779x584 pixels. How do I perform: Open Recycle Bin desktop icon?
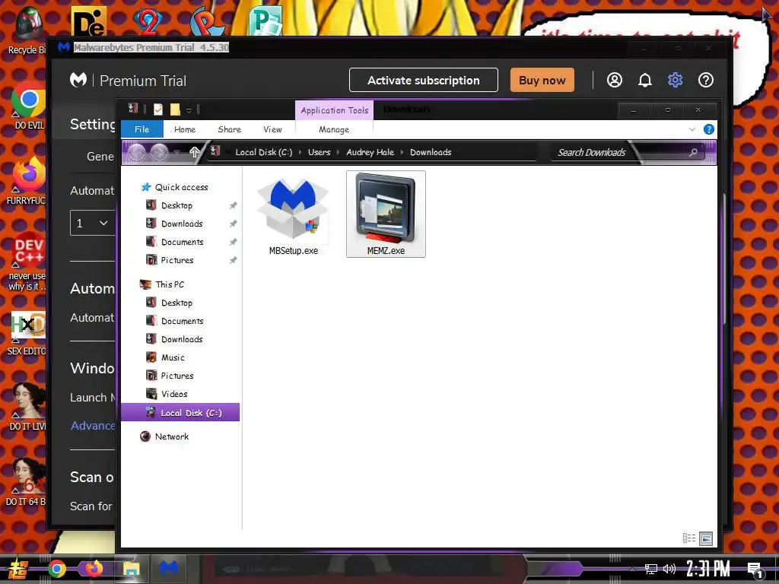coord(27,30)
